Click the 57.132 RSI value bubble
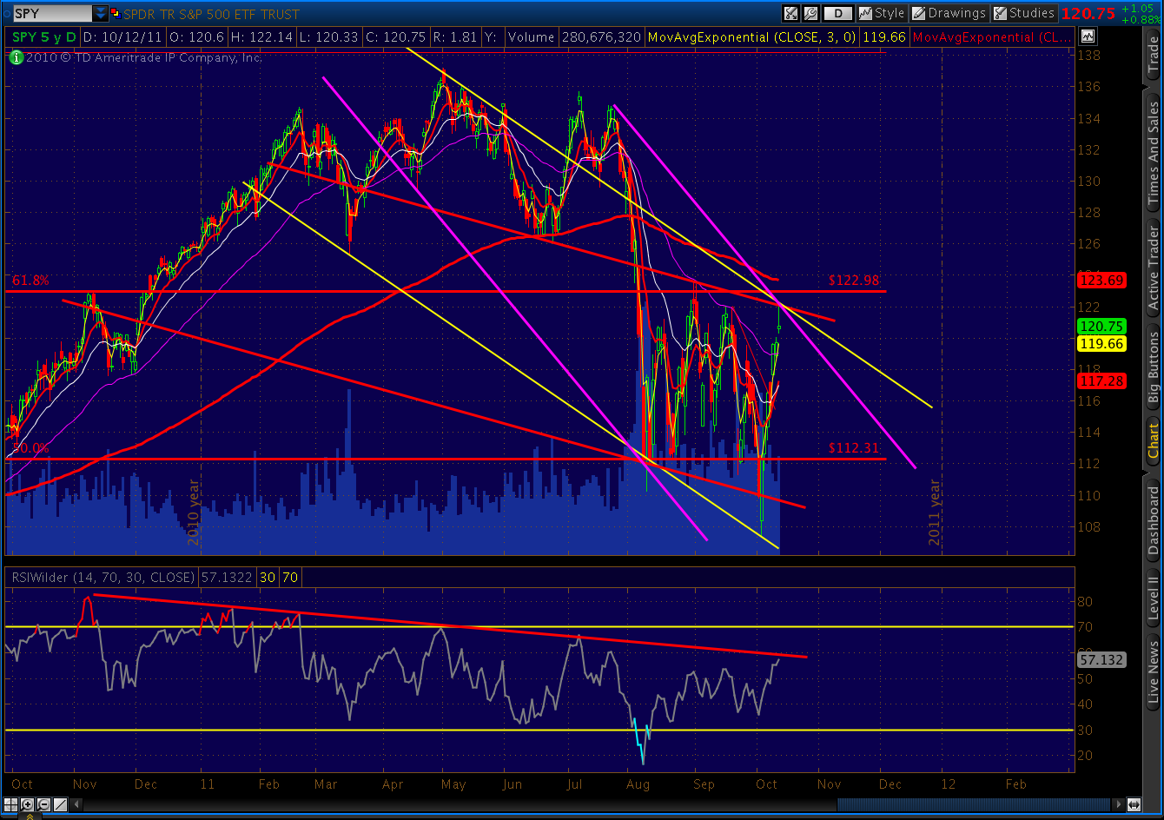This screenshot has width=1164, height=820. pos(1101,660)
